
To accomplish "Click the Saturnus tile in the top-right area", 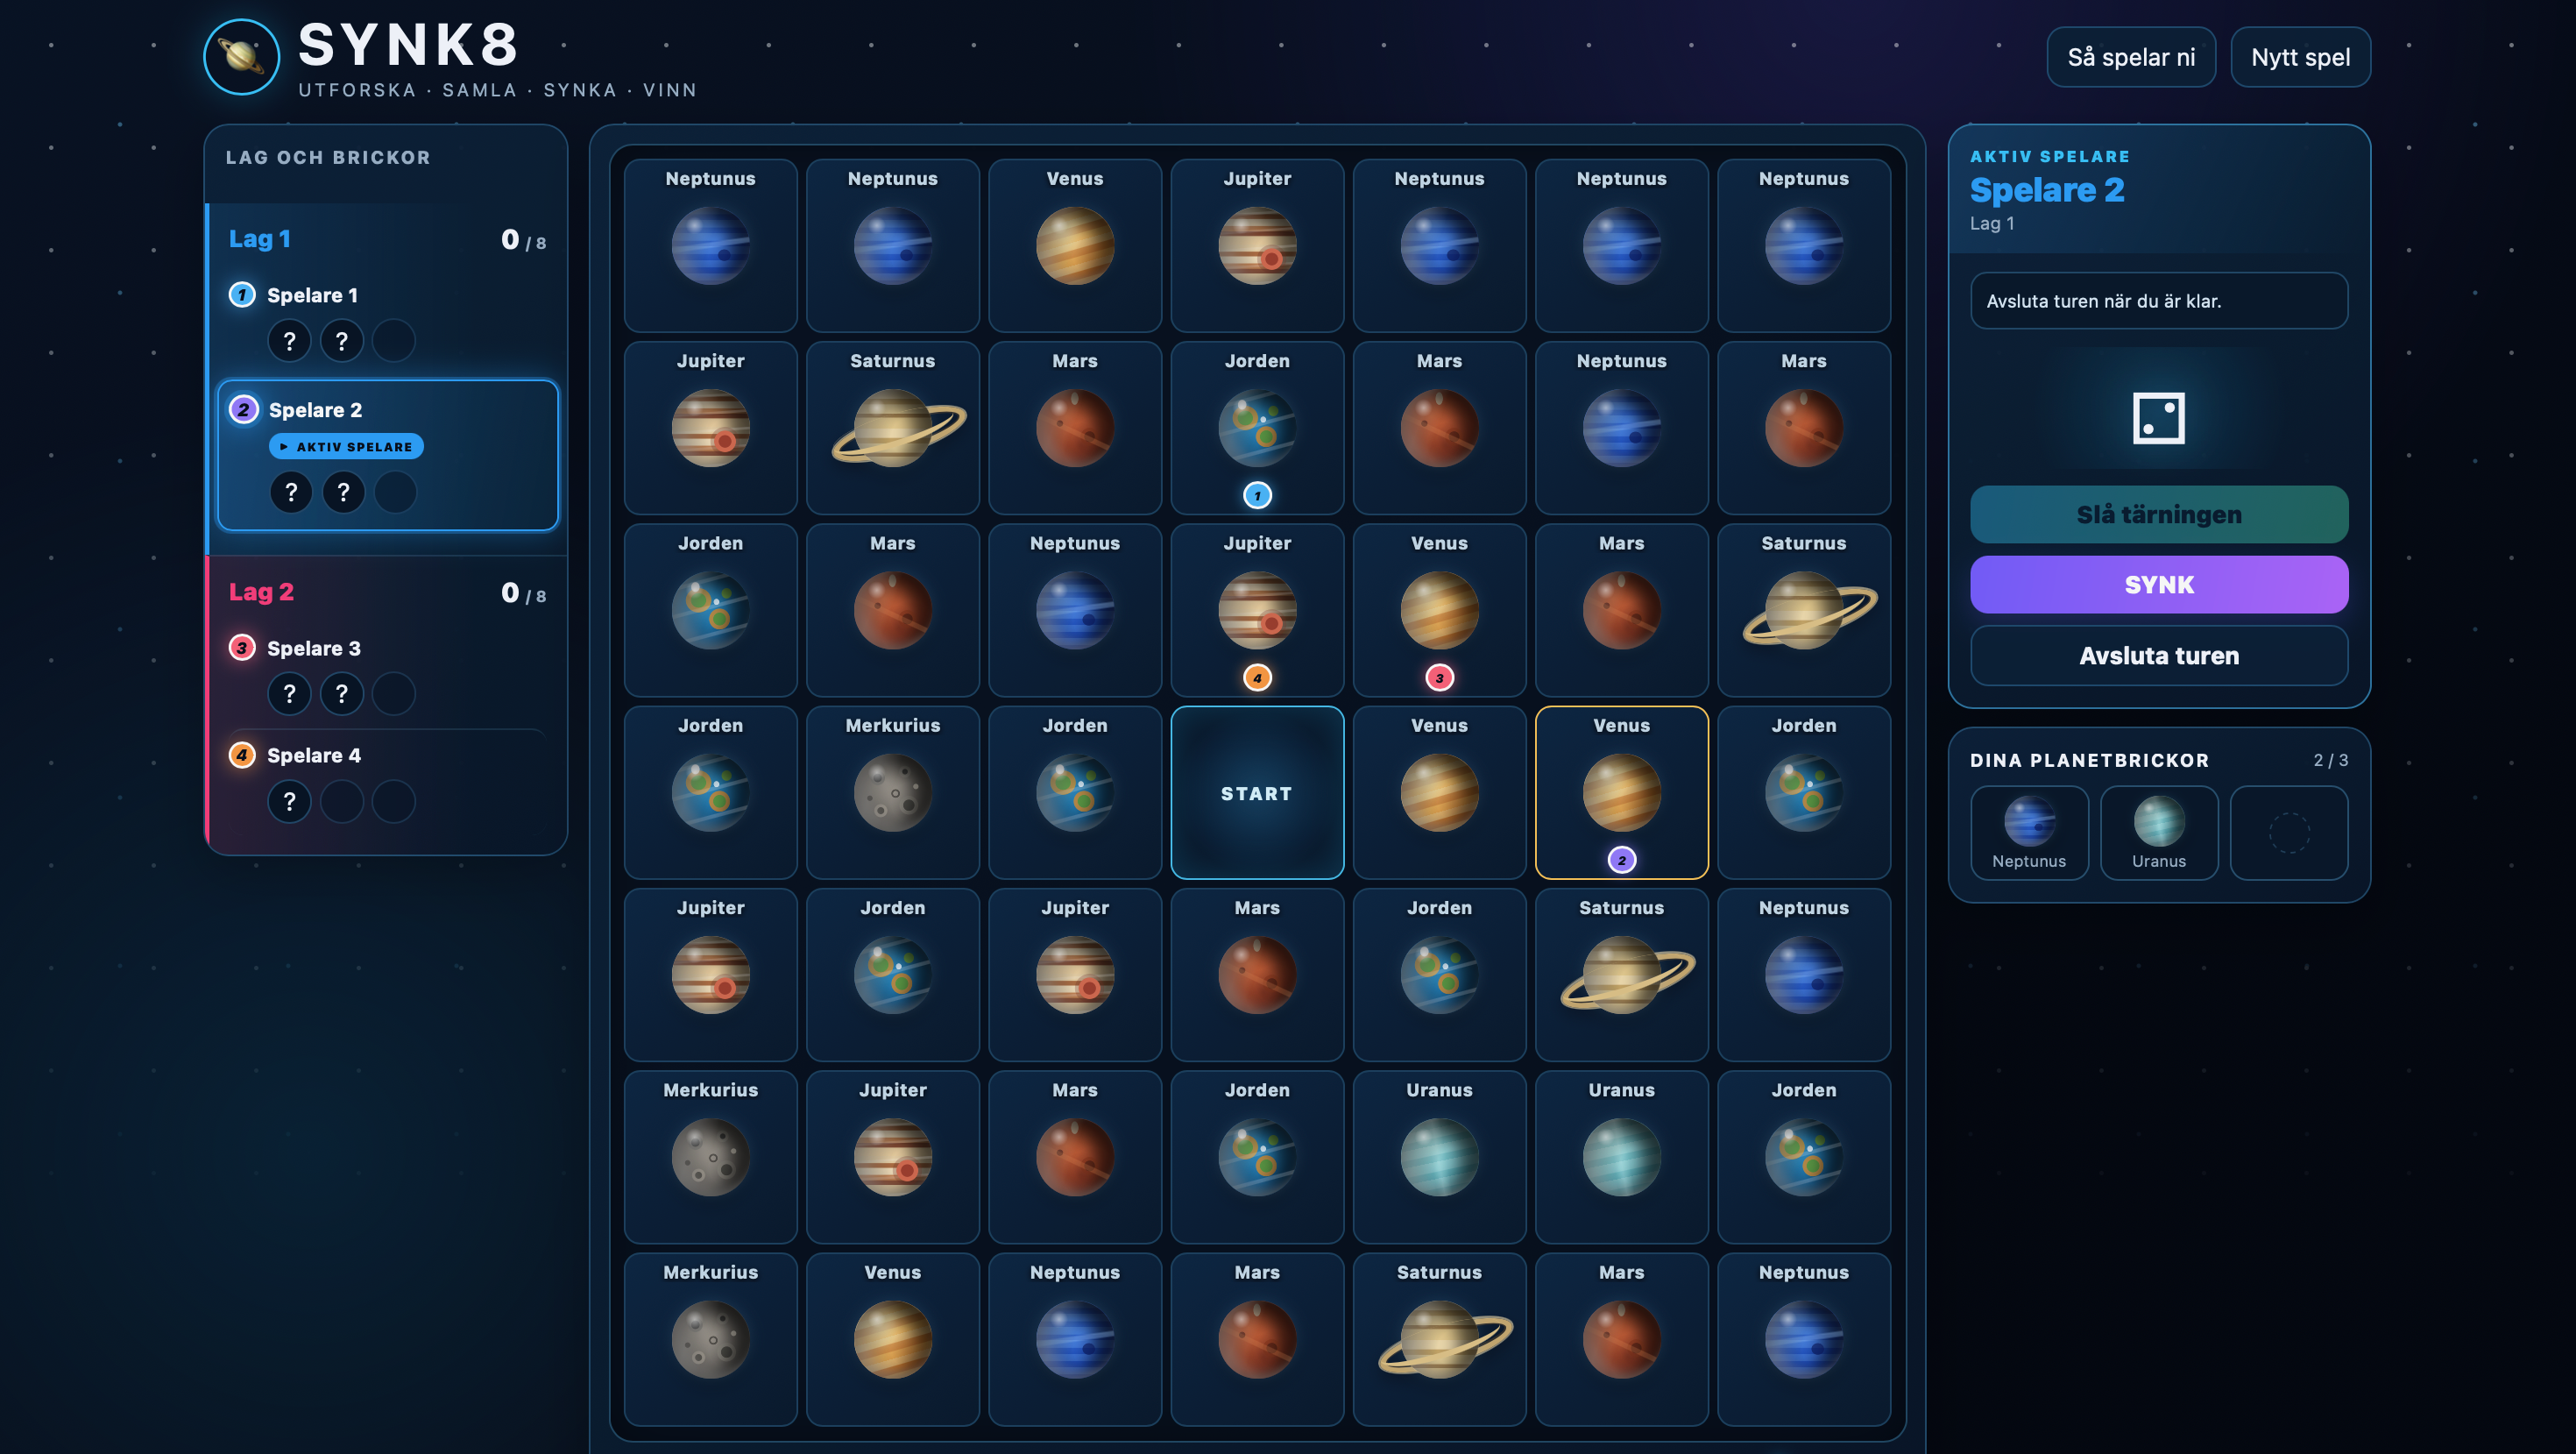I will click(x=1803, y=610).
